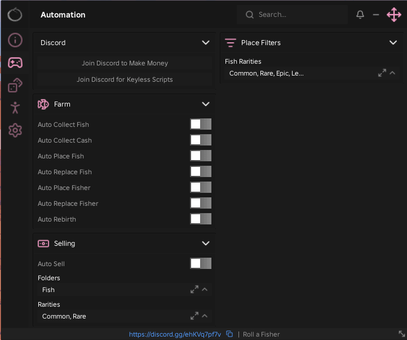
Task: Open the Folders dropdown caret
Action: click(205, 289)
